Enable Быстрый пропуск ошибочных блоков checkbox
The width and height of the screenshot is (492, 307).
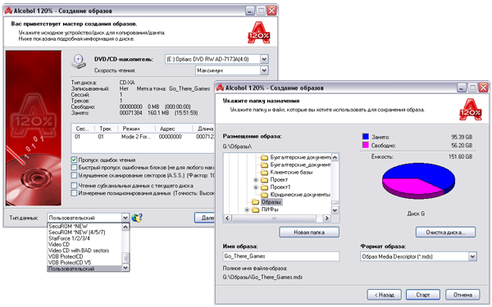[x=74, y=167]
